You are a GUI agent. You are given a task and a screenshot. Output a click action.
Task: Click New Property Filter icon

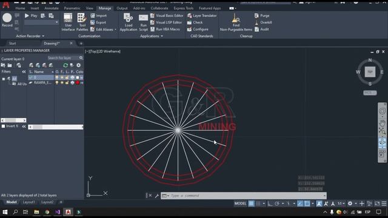coord(3,65)
